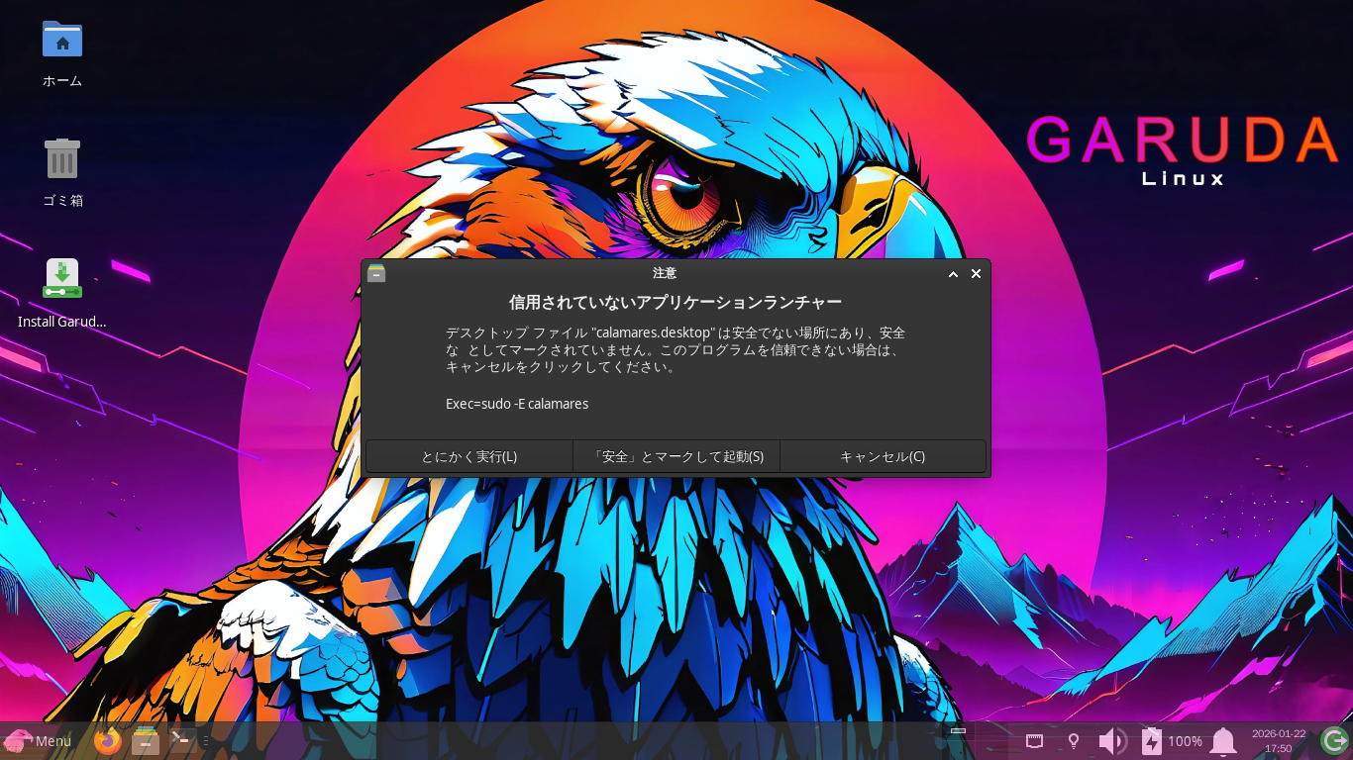Launch Firefox from the taskbar
Image resolution: width=1353 pixels, height=760 pixels.
[x=108, y=740]
